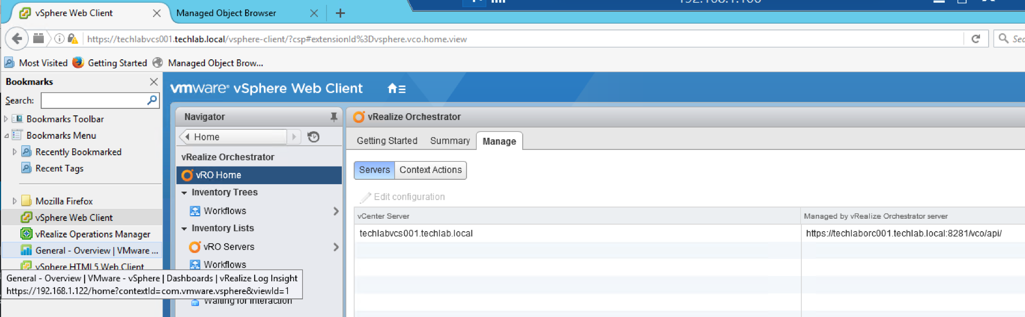Click the site identity warning lock icon
Screen dimensions: 1025x317
[x=73, y=38]
